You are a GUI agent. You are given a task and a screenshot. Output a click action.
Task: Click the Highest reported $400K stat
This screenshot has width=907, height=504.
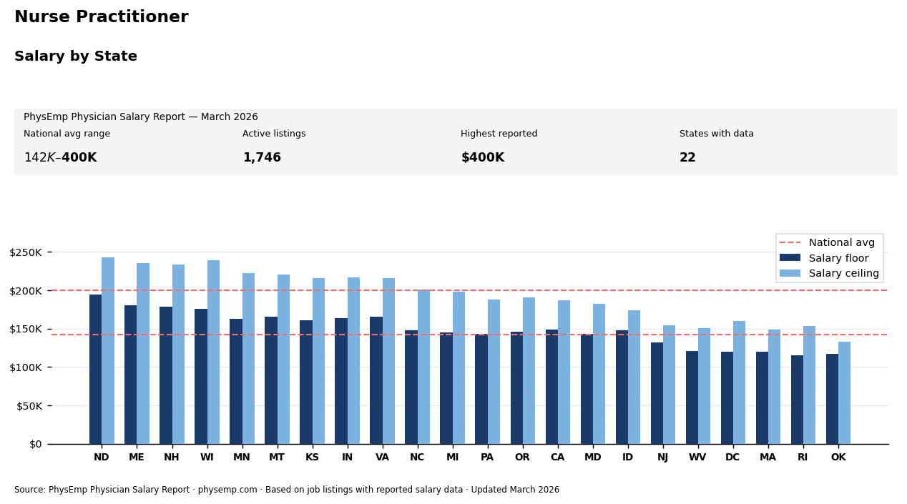pos(483,157)
